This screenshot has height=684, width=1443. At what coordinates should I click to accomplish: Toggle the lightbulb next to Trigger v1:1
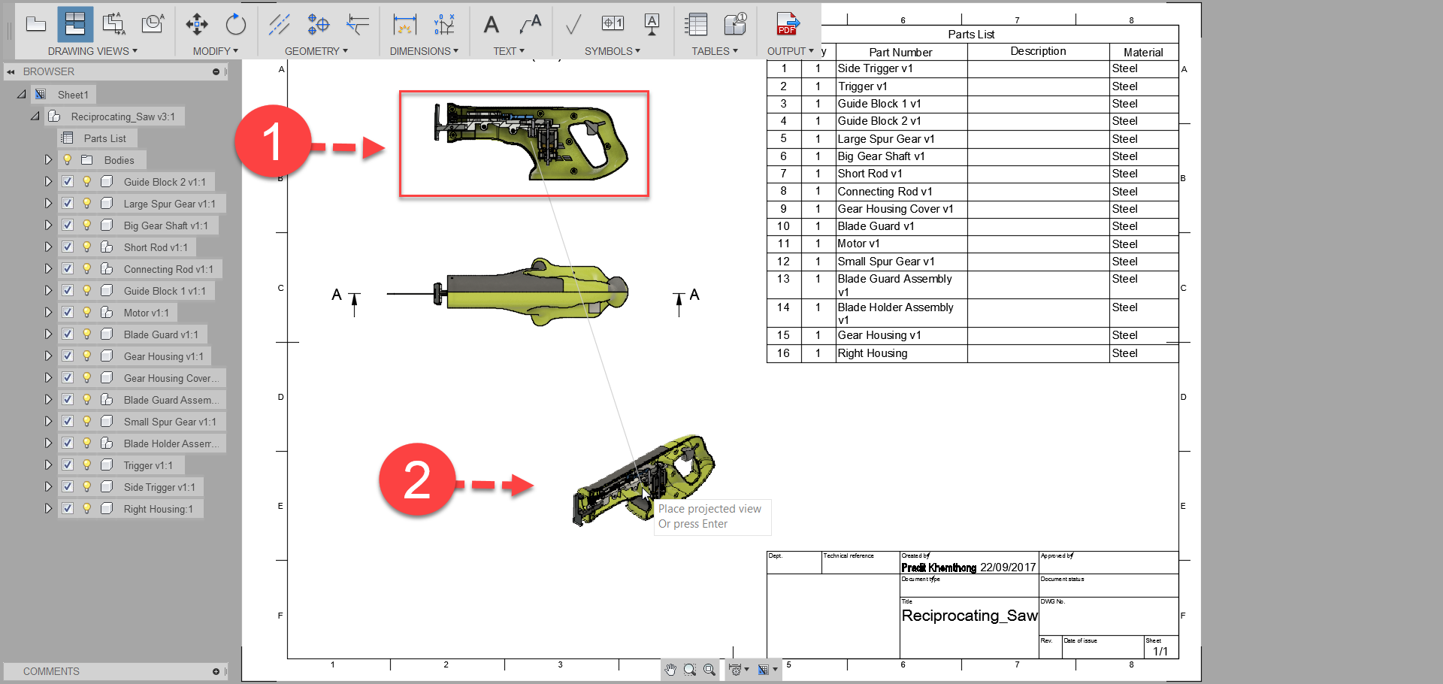[86, 465]
